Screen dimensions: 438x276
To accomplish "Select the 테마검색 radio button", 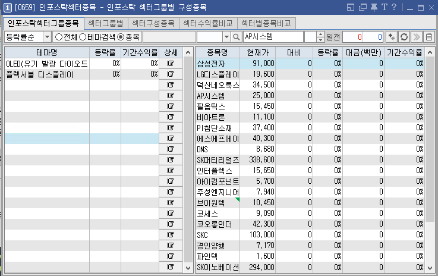I will (x=83, y=37).
